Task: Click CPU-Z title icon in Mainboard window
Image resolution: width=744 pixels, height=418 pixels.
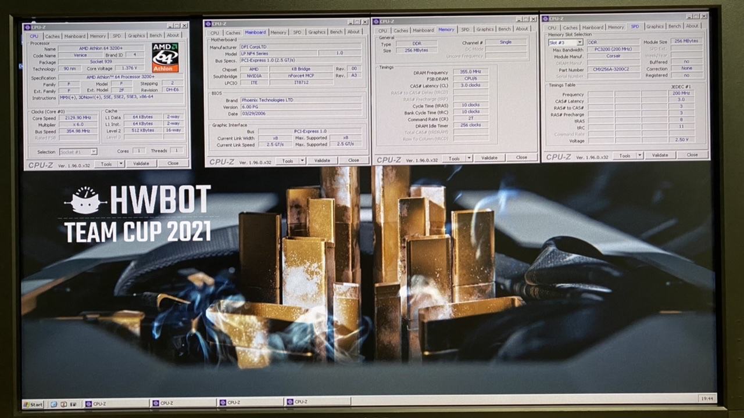Action: coord(208,24)
